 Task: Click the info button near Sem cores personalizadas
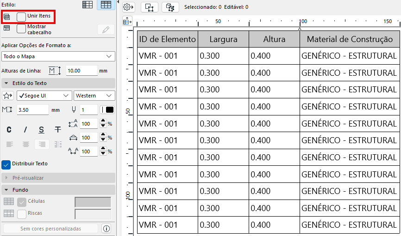point(107,229)
